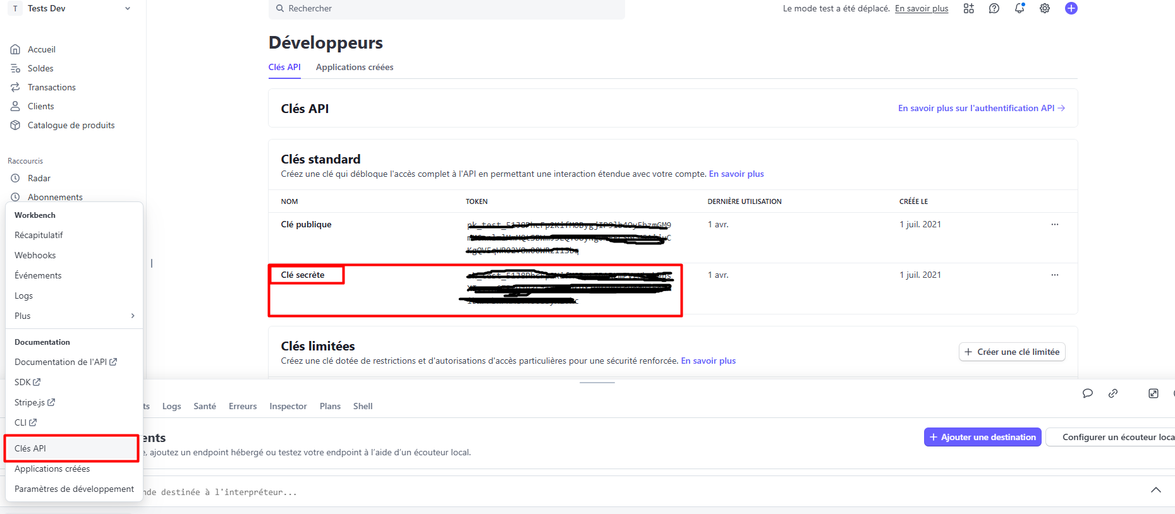The image size is (1175, 514).
Task: Click the blue plus create button
Action: (x=1071, y=8)
